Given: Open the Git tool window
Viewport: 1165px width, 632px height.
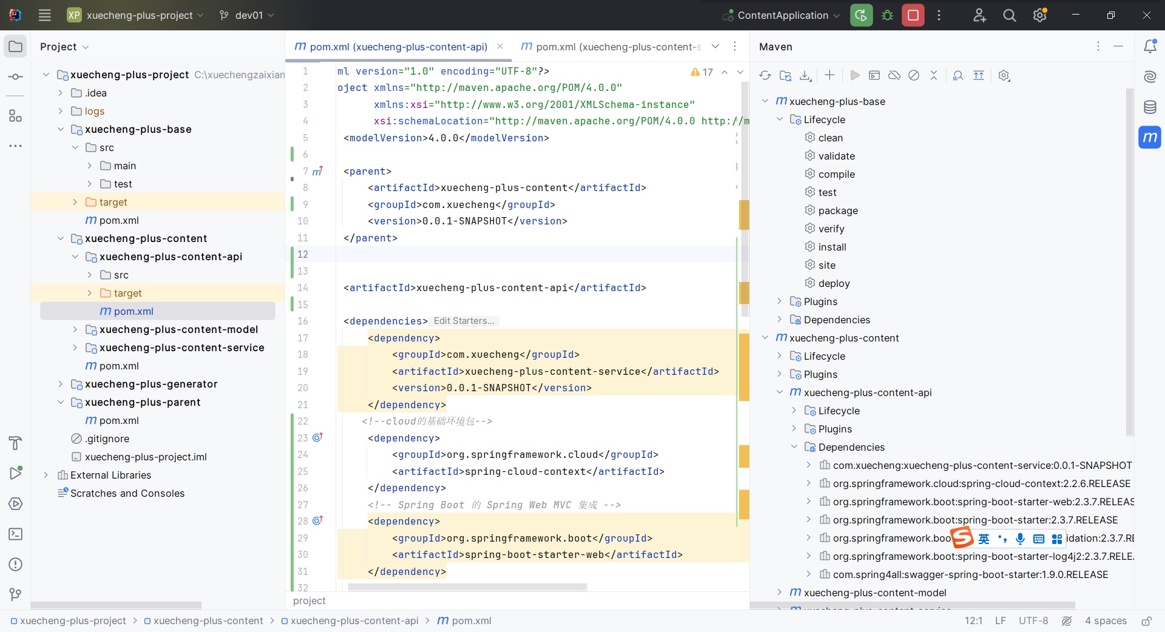Looking at the screenshot, I should click(15, 595).
